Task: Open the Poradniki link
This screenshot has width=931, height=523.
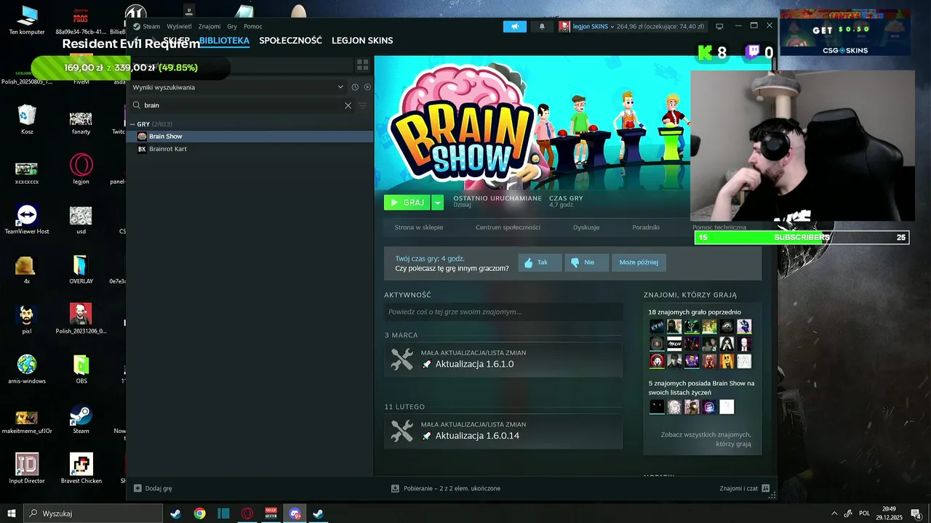Action: pos(646,227)
